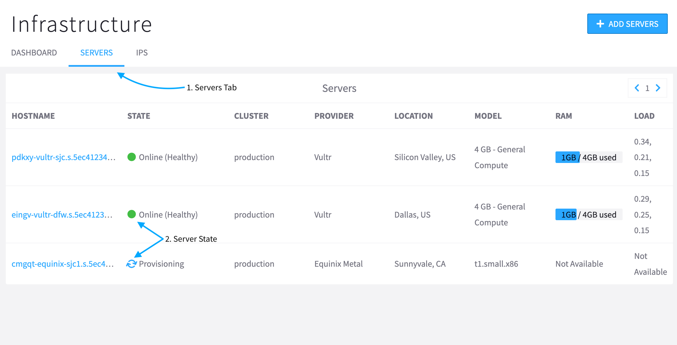Click page number 1 in pagination
This screenshot has width=677, height=345.
647,88
